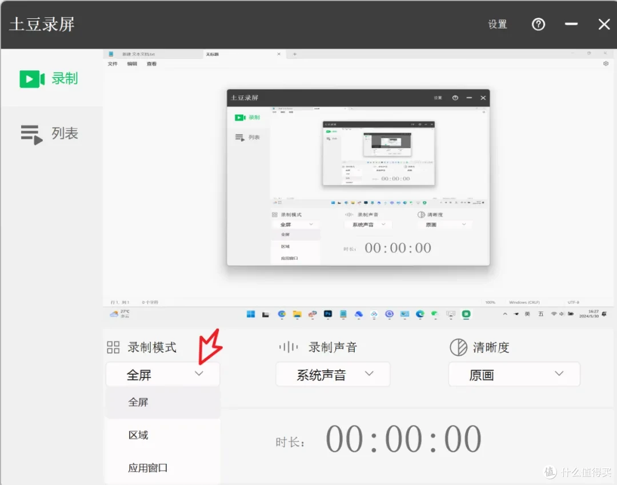Click 100% zoom in previewed Notepad status bar
The height and width of the screenshot is (485, 617).
pyautogui.click(x=490, y=303)
